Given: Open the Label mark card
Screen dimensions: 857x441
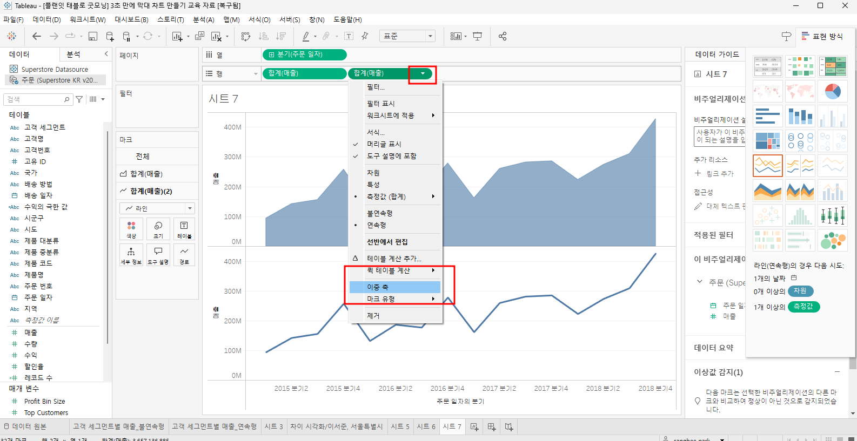Looking at the screenshot, I should [x=184, y=229].
